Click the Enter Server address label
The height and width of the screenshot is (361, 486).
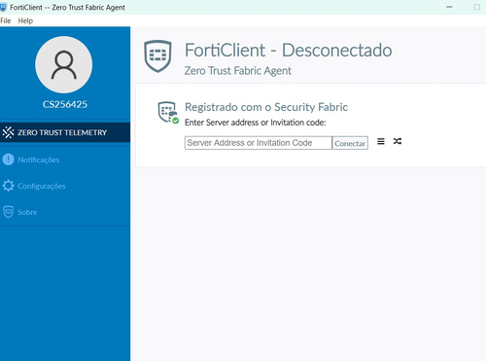[256, 123]
